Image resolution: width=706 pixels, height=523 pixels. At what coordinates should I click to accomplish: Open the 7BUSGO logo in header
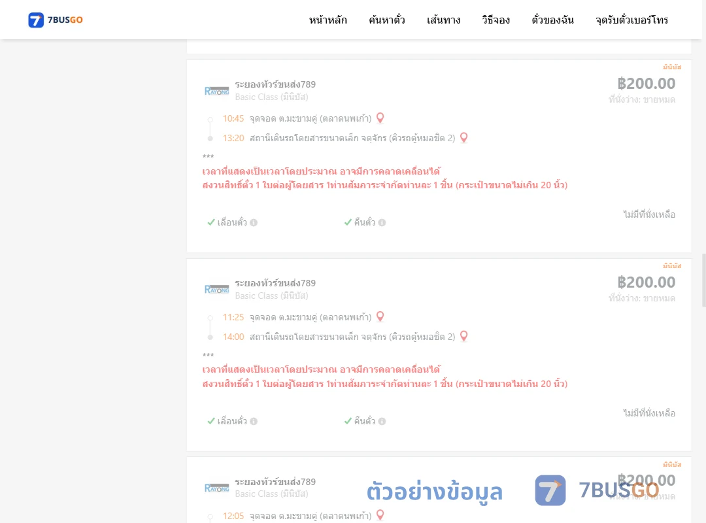tap(56, 20)
